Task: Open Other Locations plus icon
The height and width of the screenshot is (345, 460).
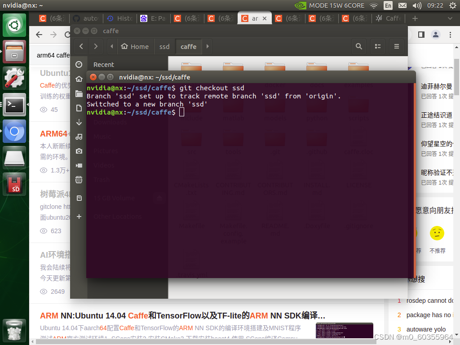Action: coord(79,217)
